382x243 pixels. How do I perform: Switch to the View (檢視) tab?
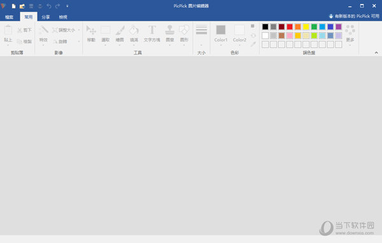coord(63,17)
